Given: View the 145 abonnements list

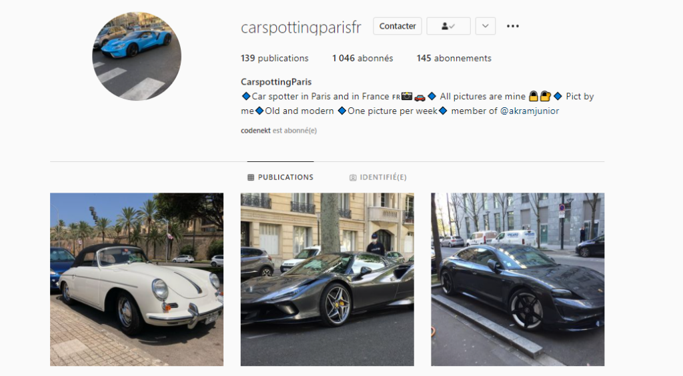Looking at the screenshot, I should point(454,58).
